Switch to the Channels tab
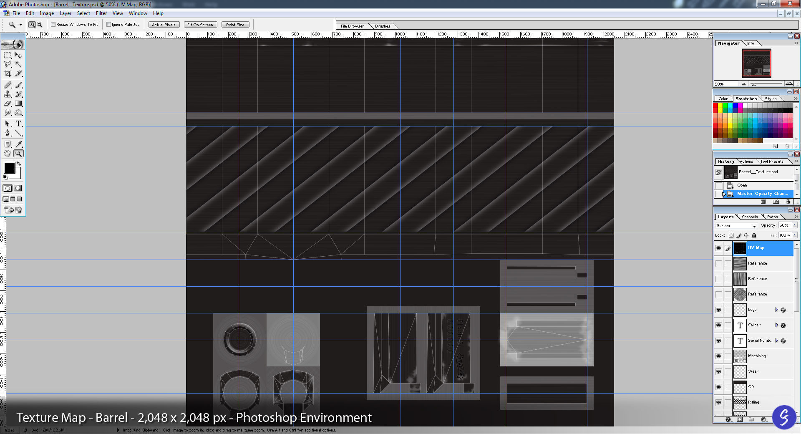 pyautogui.click(x=750, y=217)
